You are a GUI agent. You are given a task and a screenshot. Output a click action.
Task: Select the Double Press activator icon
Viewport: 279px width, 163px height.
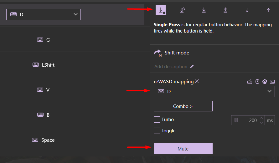coord(204,10)
